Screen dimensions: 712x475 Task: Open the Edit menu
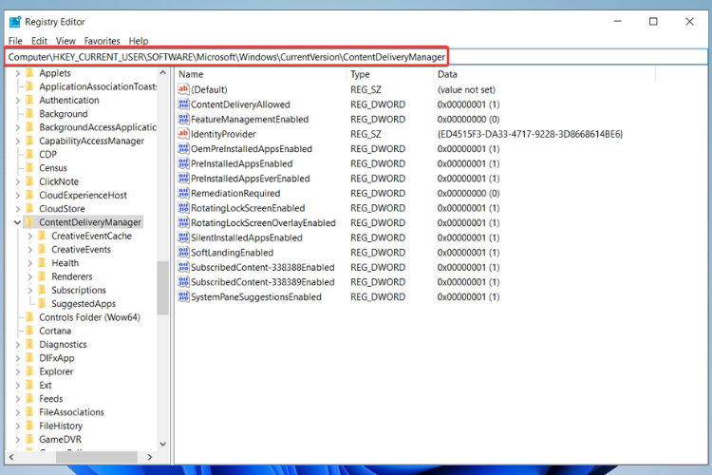[x=39, y=41]
